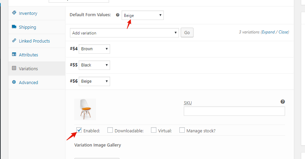Click the Advanced gear icon
This screenshot has width=305, height=159.
pyautogui.click(x=14, y=82)
